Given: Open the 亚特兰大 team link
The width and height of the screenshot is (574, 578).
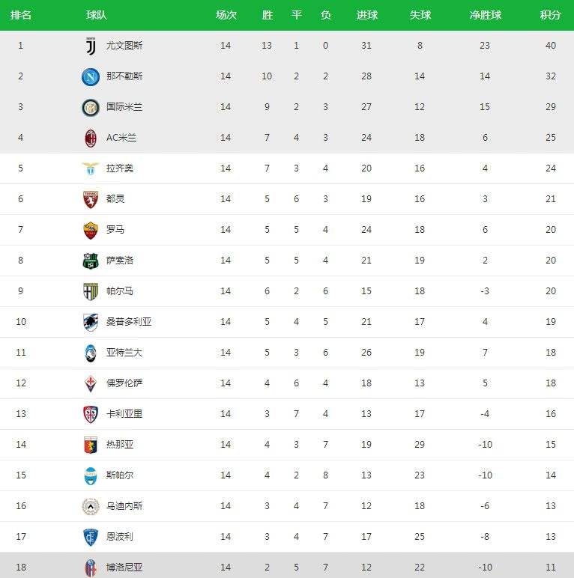Looking at the screenshot, I should (124, 353).
